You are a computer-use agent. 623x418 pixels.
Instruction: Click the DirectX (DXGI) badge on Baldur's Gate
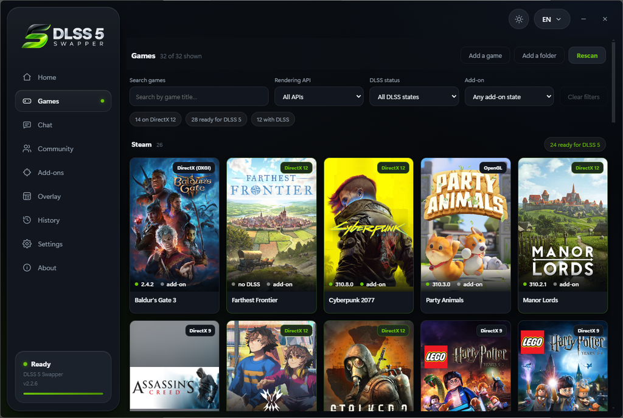point(194,168)
